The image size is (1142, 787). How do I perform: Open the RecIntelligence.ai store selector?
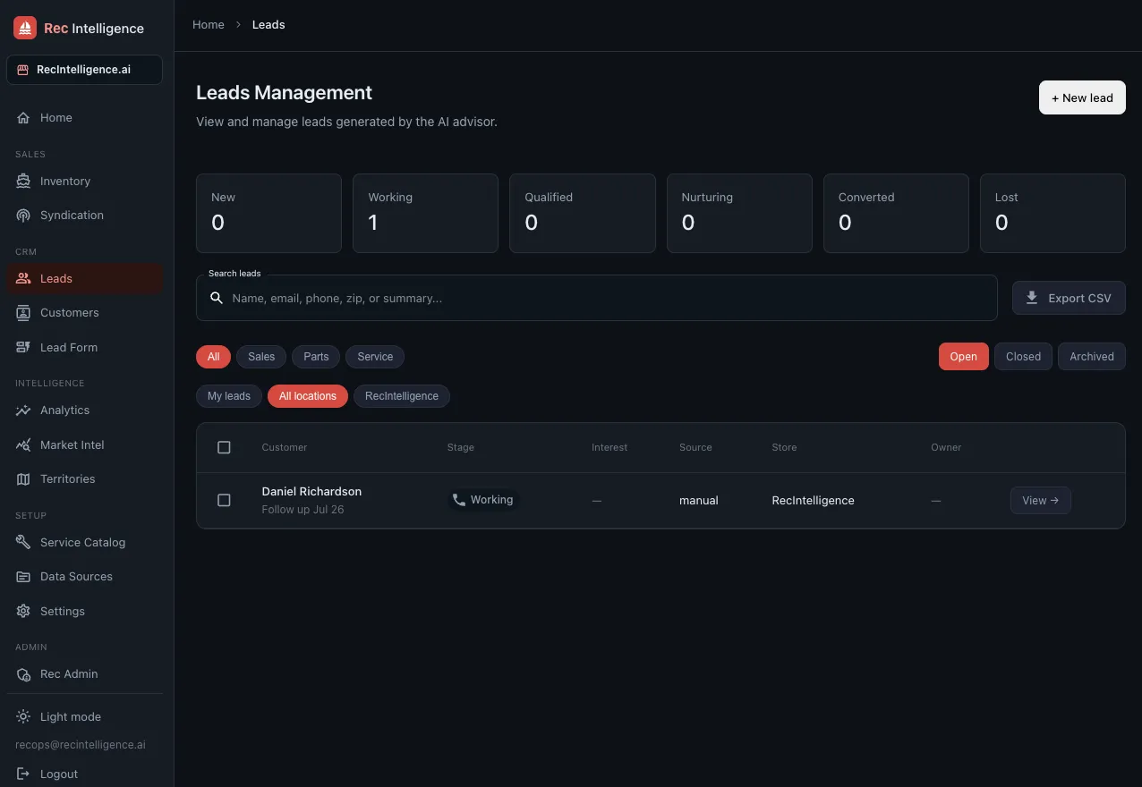[84, 70]
